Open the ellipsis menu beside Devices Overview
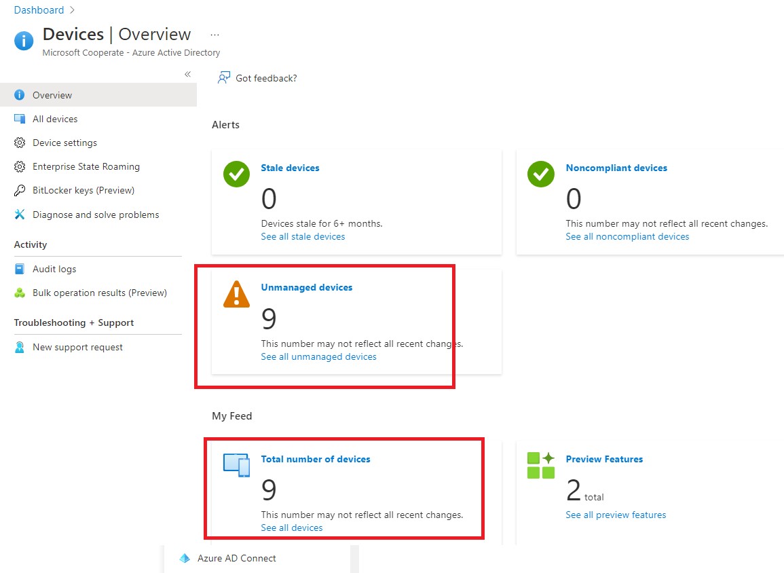Screen dimensions: 784x573 click(214, 35)
